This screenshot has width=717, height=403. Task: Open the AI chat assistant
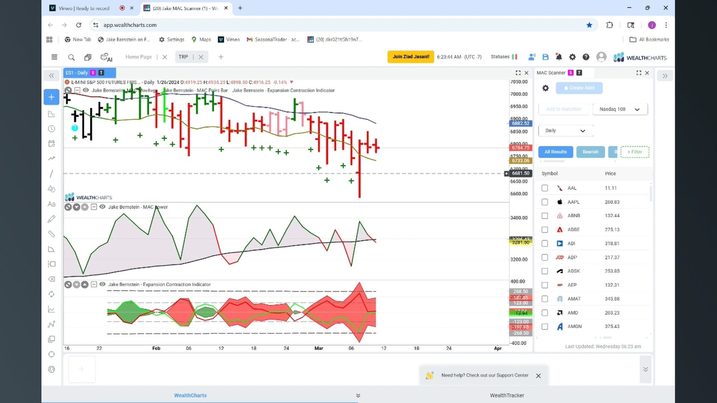pos(106,57)
